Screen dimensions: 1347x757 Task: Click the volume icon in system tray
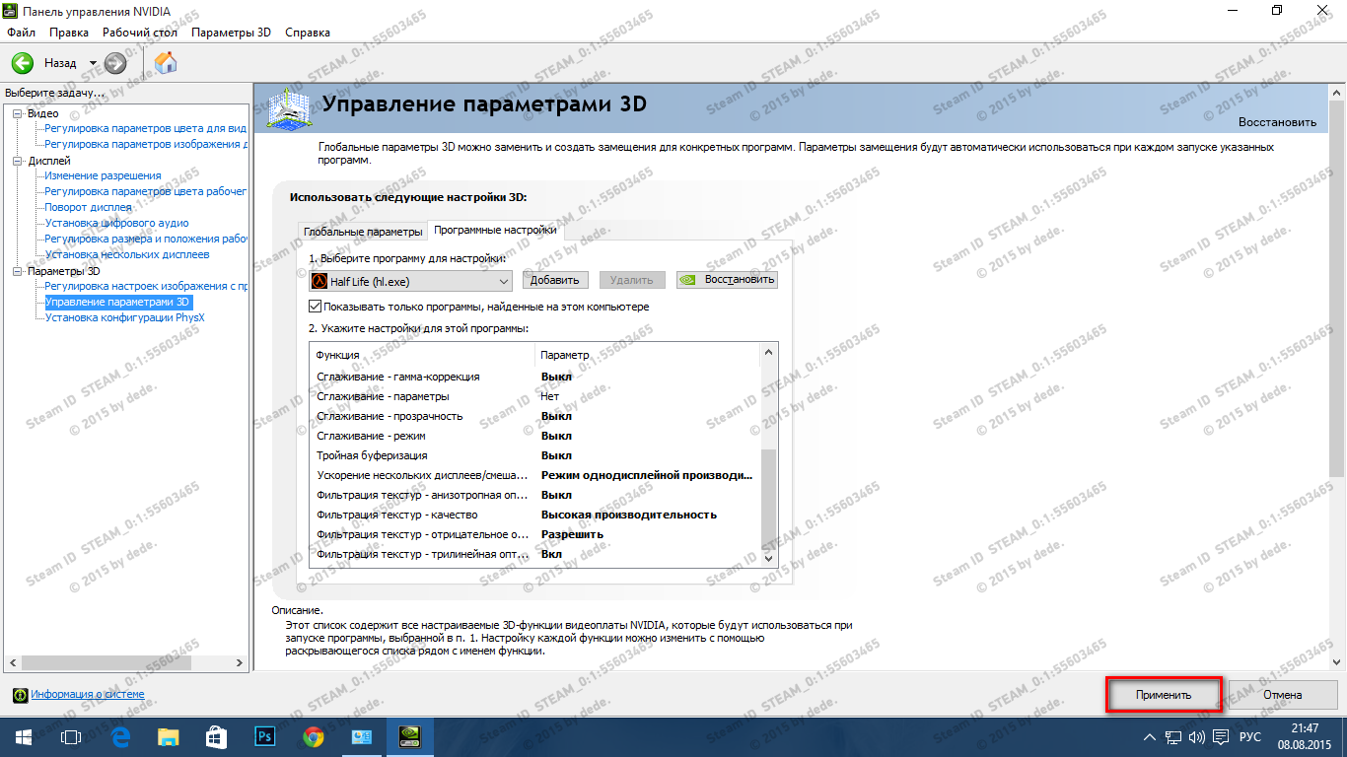(x=1197, y=737)
